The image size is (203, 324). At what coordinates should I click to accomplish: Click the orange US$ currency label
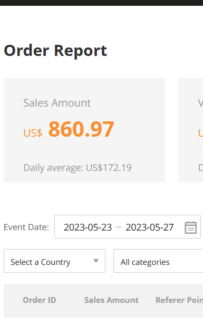(33, 133)
